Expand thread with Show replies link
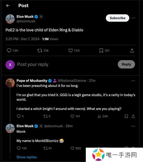Image resolution: width=143 pixels, height=162 pixels. pos(27,157)
